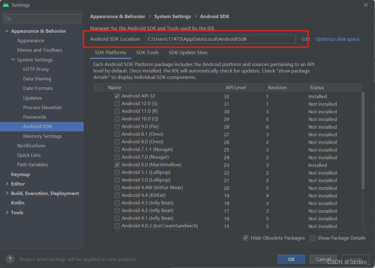Click the Edit link for SDK location
The image size is (375, 268).
306,39
